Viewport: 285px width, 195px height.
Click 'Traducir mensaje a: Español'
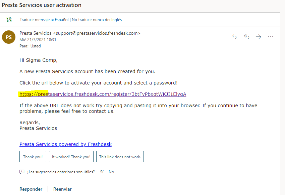pyautogui.click(x=44, y=20)
